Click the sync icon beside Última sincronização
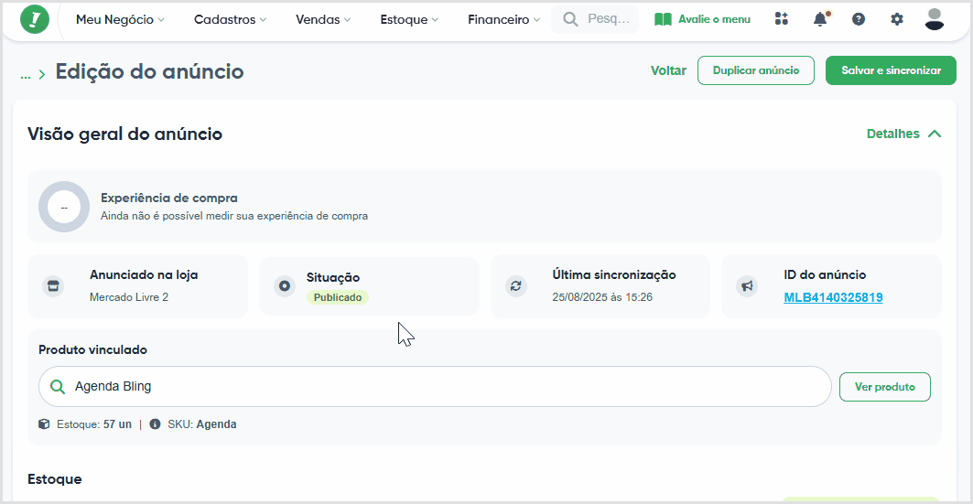 [515, 285]
